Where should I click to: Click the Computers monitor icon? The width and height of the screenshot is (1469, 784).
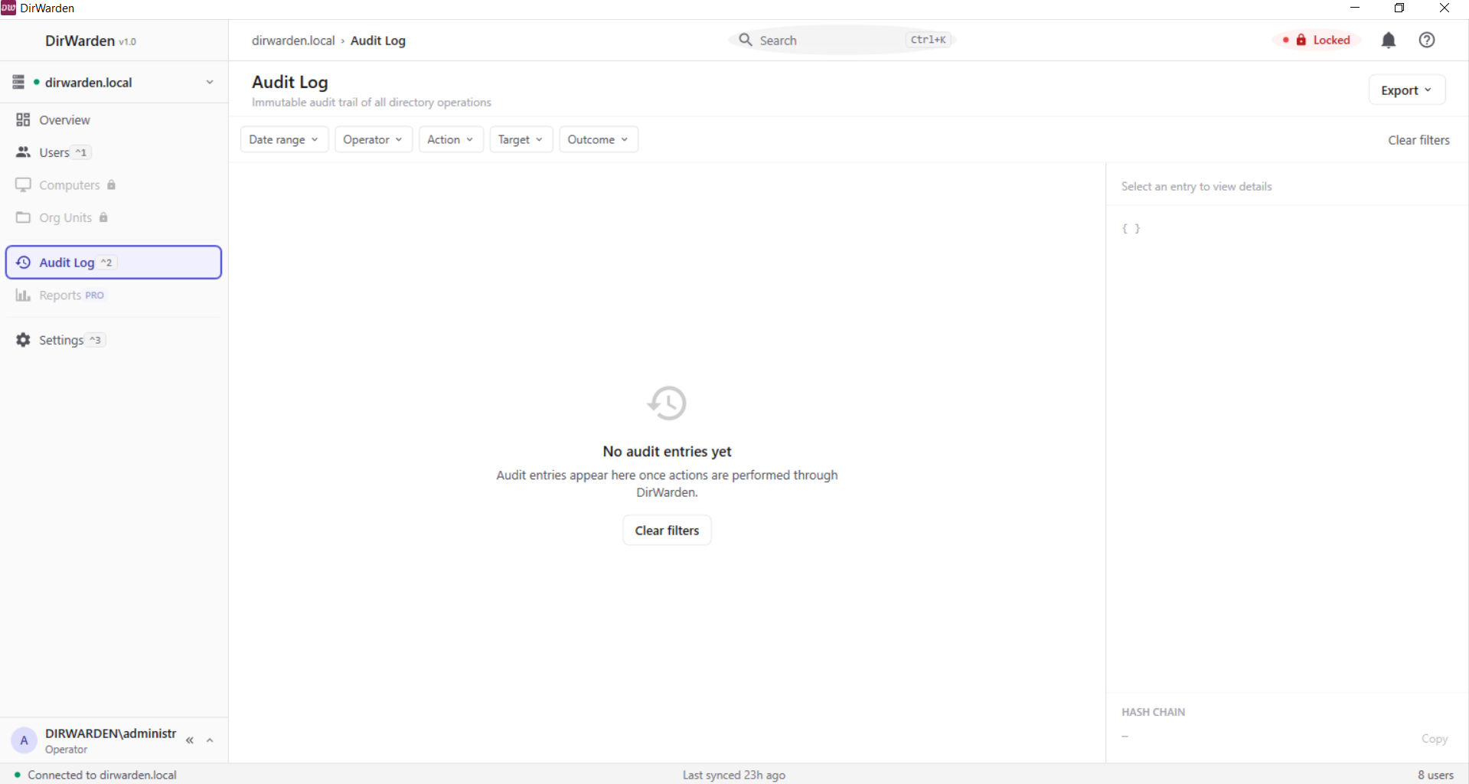tap(23, 185)
